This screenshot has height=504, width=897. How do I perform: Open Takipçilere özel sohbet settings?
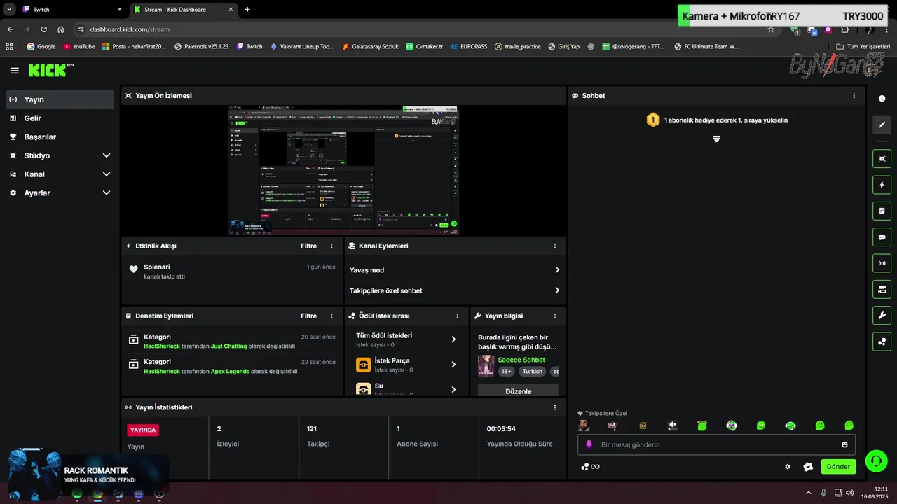455,290
